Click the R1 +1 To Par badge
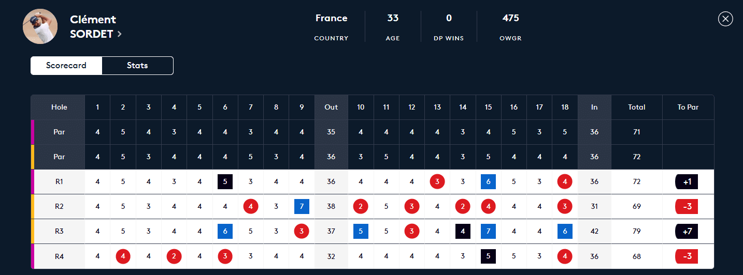 [x=687, y=182]
